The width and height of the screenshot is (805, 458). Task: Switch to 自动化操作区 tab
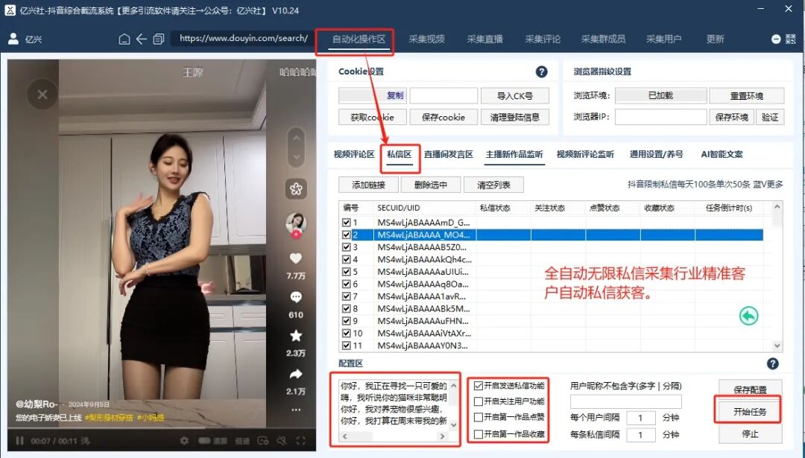tap(359, 39)
